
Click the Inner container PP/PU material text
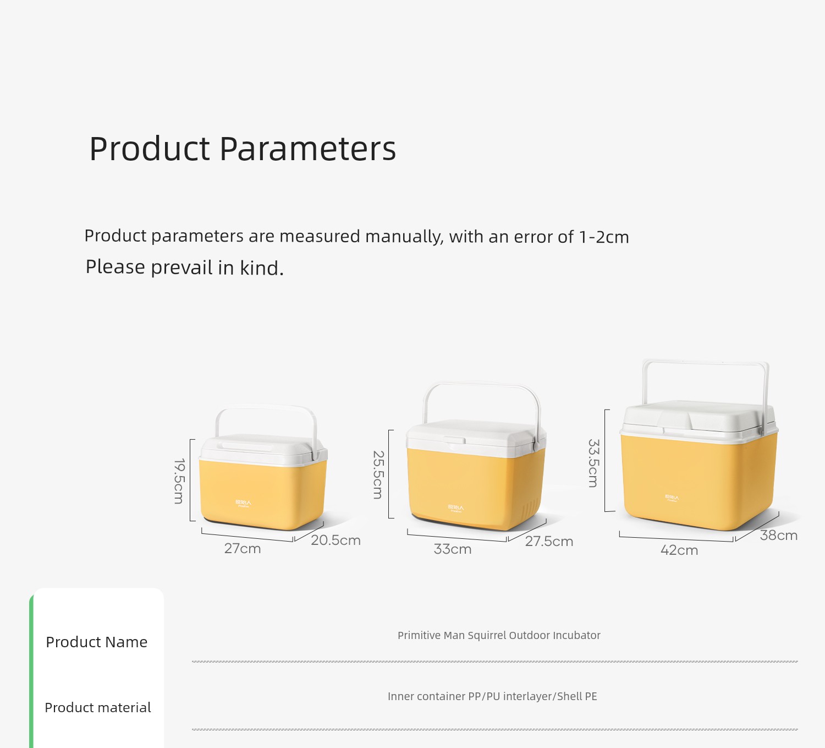[492, 696]
